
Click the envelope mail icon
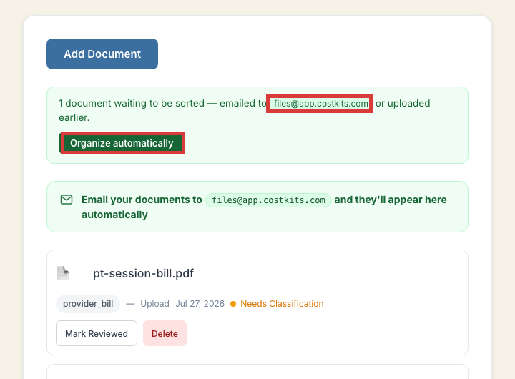pyautogui.click(x=67, y=200)
